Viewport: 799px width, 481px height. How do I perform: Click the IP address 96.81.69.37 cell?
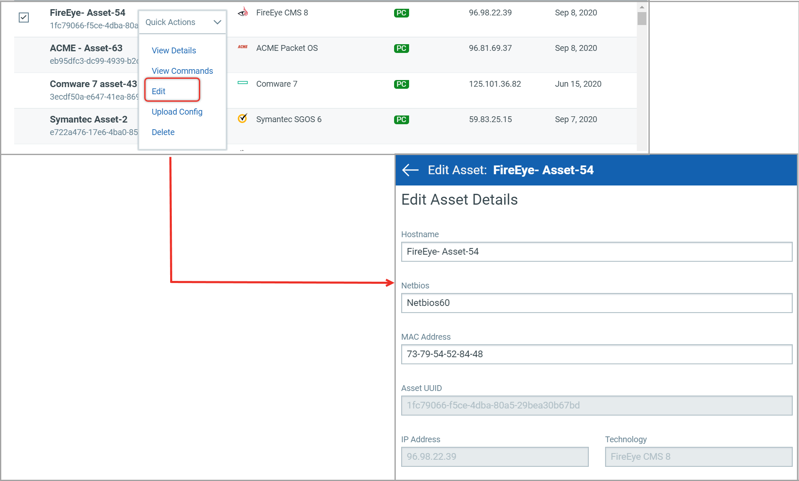(490, 48)
